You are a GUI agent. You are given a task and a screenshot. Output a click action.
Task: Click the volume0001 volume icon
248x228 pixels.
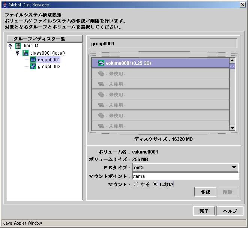[x=101, y=63]
